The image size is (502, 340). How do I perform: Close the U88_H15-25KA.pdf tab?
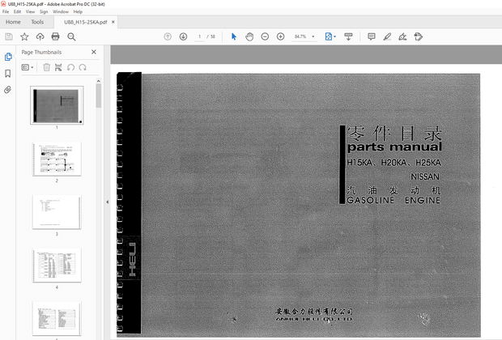point(113,22)
